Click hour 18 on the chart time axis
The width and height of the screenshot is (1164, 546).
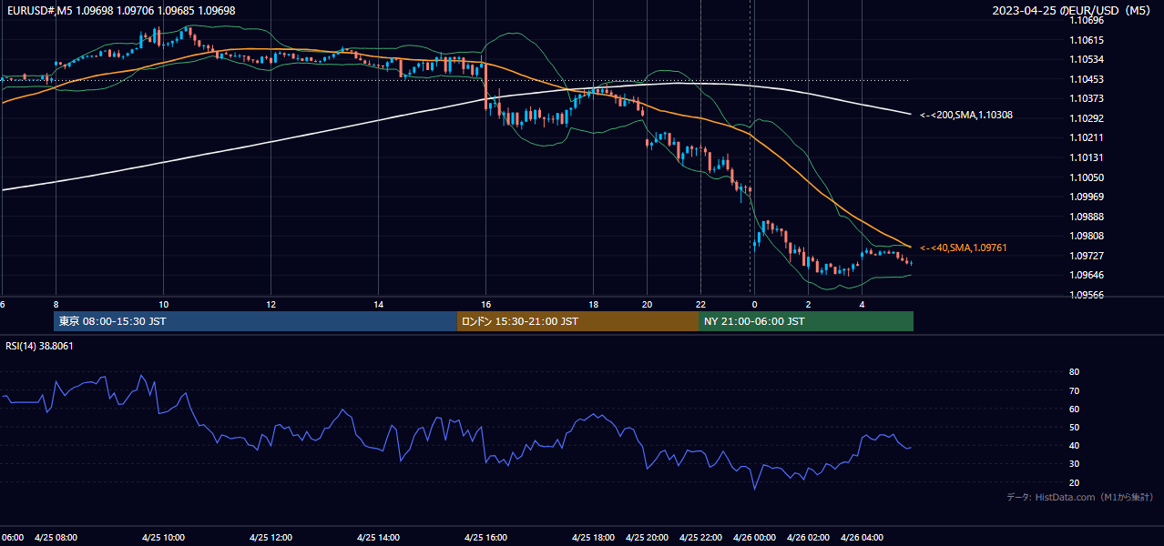pos(593,304)
